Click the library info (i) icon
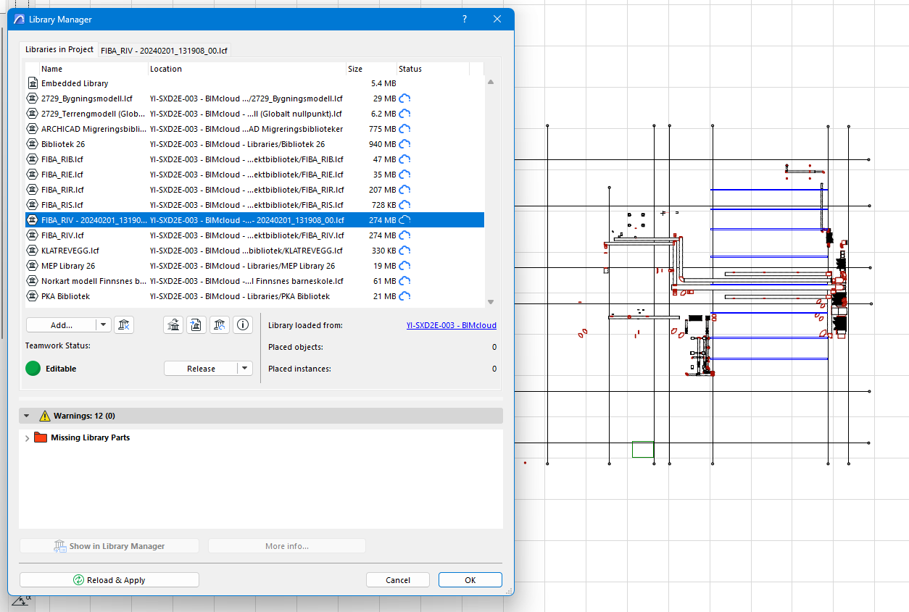 pos(243,325)
